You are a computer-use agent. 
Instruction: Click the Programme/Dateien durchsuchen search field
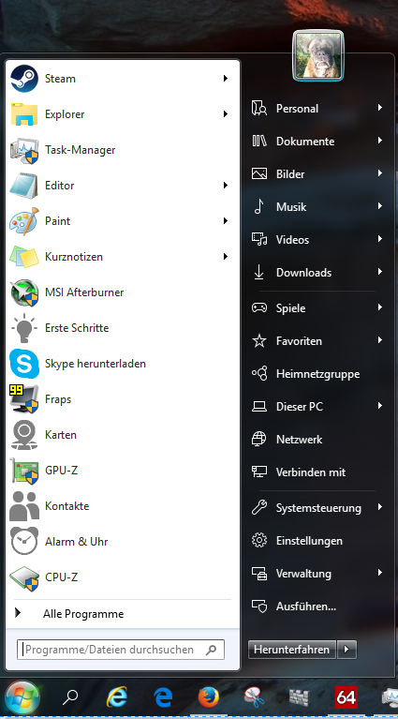point(121,650)
